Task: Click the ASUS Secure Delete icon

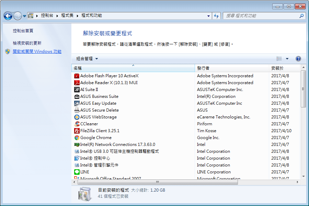Action: pyautogui.click(x=77, y=110)
